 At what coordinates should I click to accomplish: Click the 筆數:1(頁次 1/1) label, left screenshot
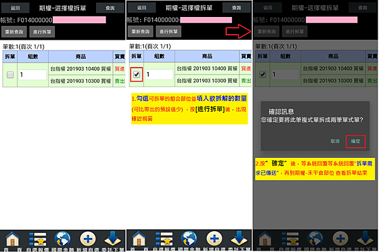(23, 47)
